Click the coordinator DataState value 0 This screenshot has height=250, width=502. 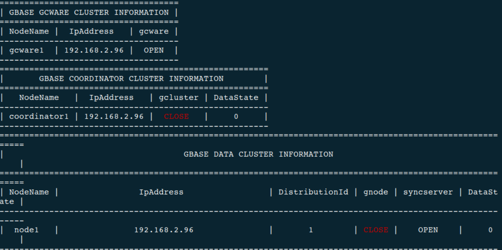[236, 116]
